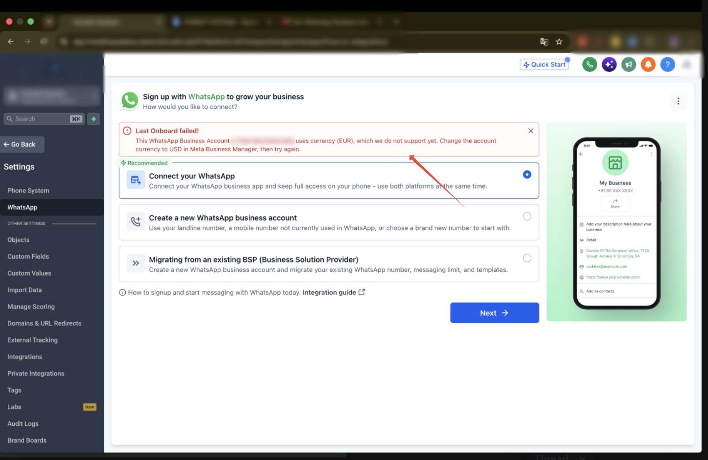Open Phone System settings
Image resolution: width=708 pixels, height=460 pixels.
click(x=28, y=190)
